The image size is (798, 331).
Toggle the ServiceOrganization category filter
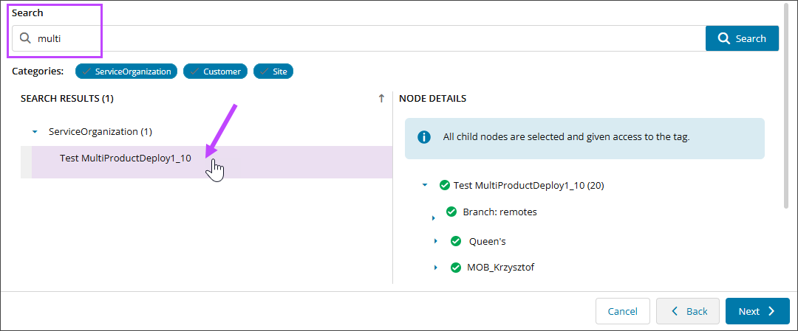point(126,72)
